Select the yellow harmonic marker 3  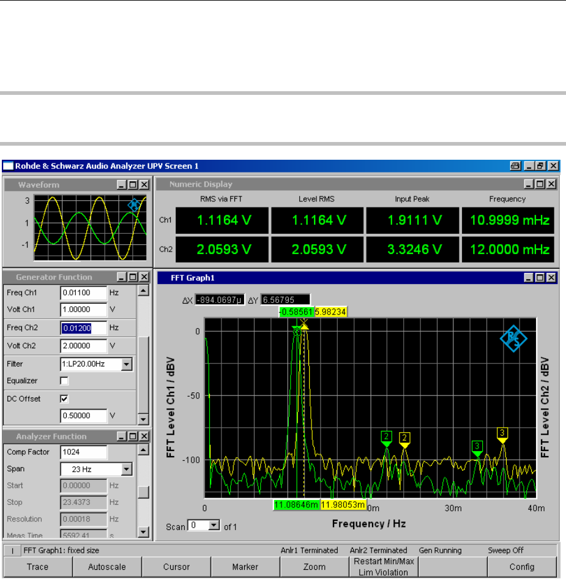pos(502,433)
